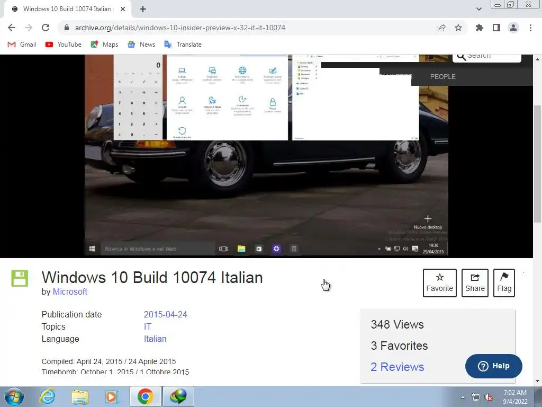This screenshot has width=542, height=407.
Task: Open the Windows Start orb
Action: click(14, 396)
